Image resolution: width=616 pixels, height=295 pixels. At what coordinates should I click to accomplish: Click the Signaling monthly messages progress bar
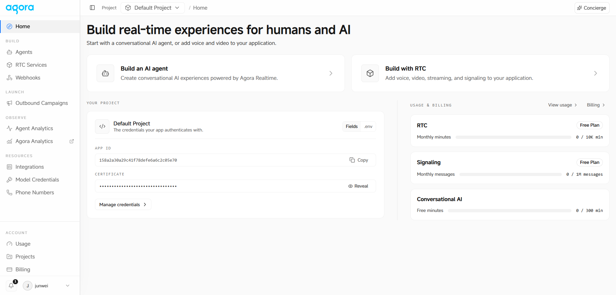pos(510,174)
